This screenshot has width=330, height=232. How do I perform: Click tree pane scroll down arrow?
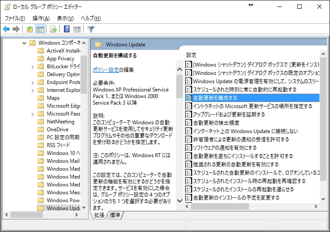pyautogui.click(x=84, y=207)
